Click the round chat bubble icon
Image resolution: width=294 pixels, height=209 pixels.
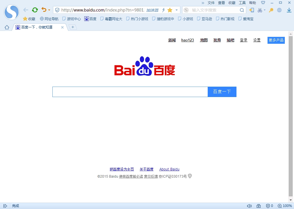pyautogui.click(x=279, y=10)
